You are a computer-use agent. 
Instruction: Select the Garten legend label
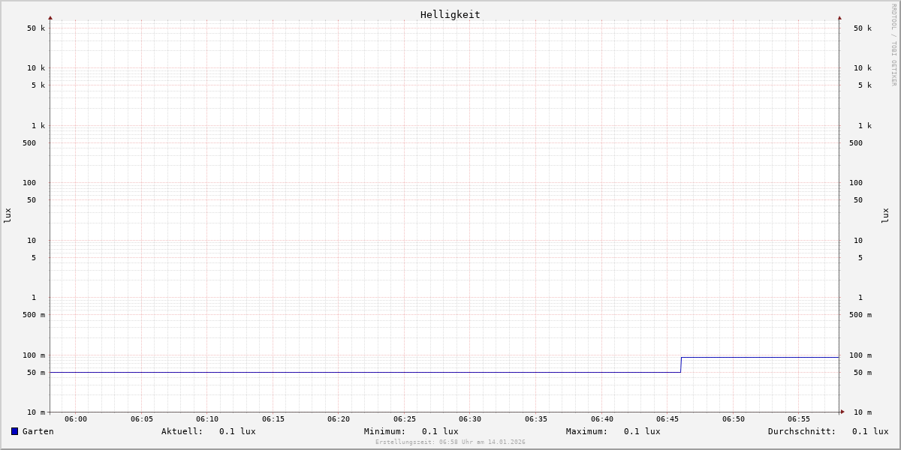[x=38, y=431]
